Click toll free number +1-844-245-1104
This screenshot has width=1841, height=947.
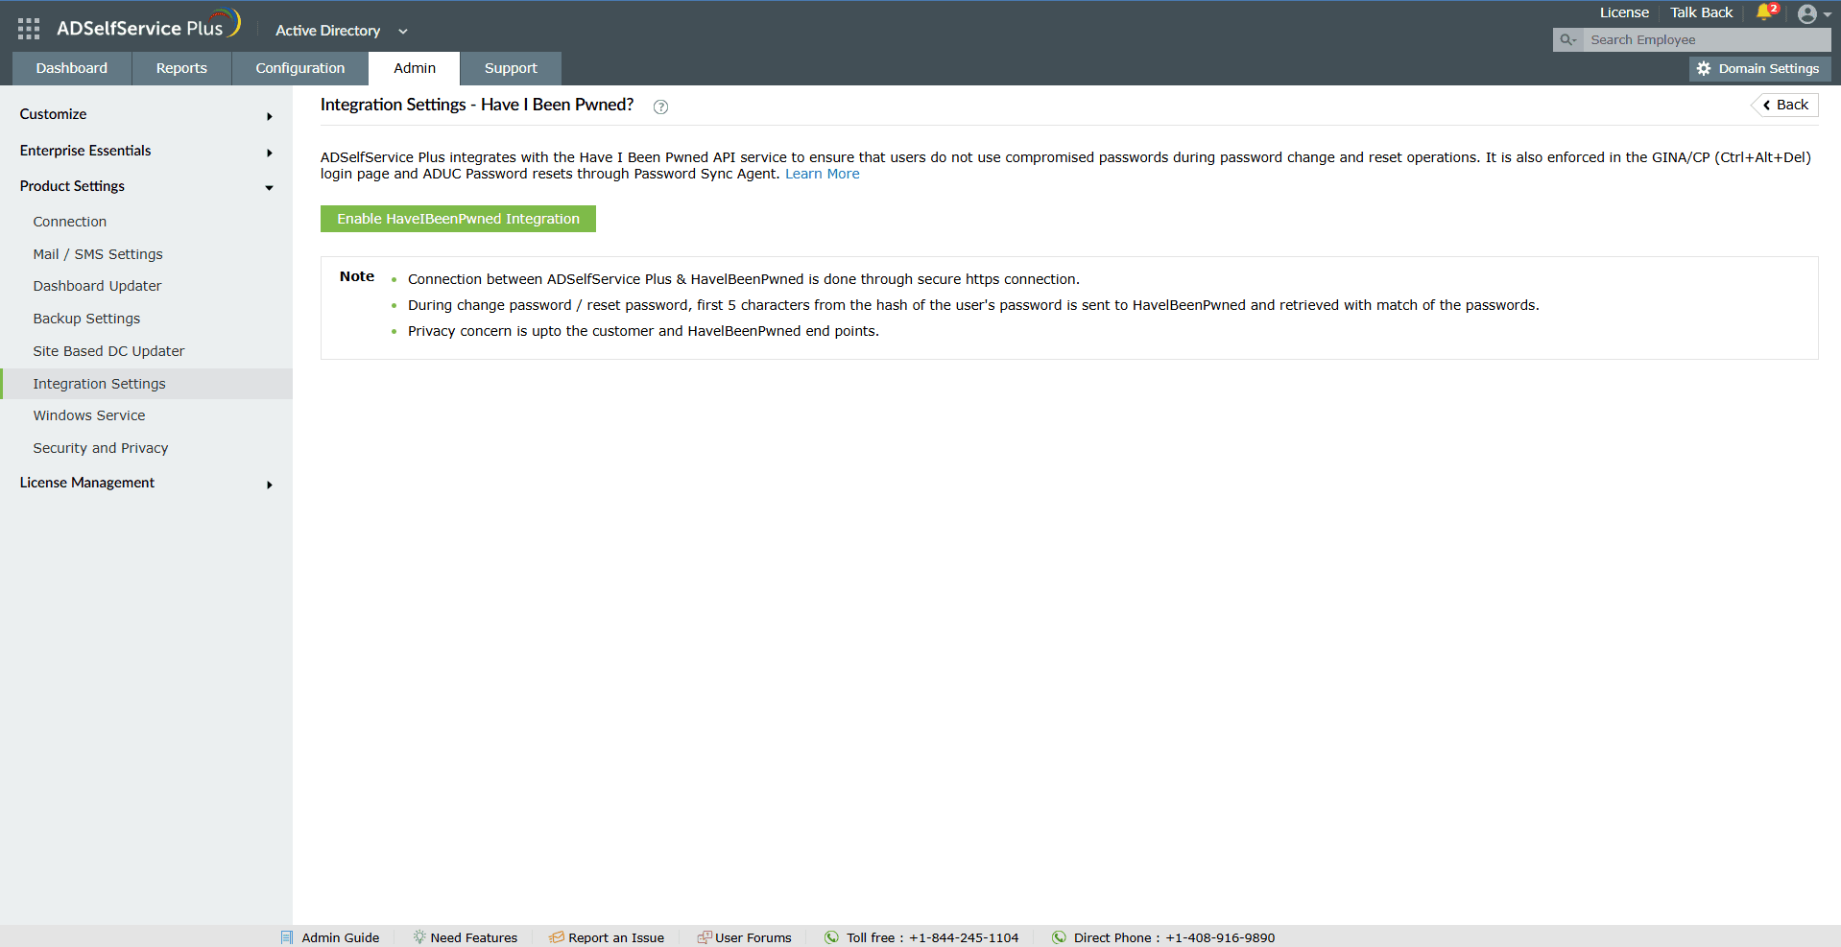click(964, 937)
